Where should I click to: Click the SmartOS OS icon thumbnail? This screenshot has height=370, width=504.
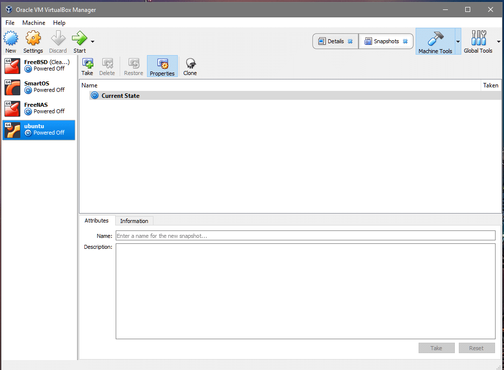[x=12, y=87]
